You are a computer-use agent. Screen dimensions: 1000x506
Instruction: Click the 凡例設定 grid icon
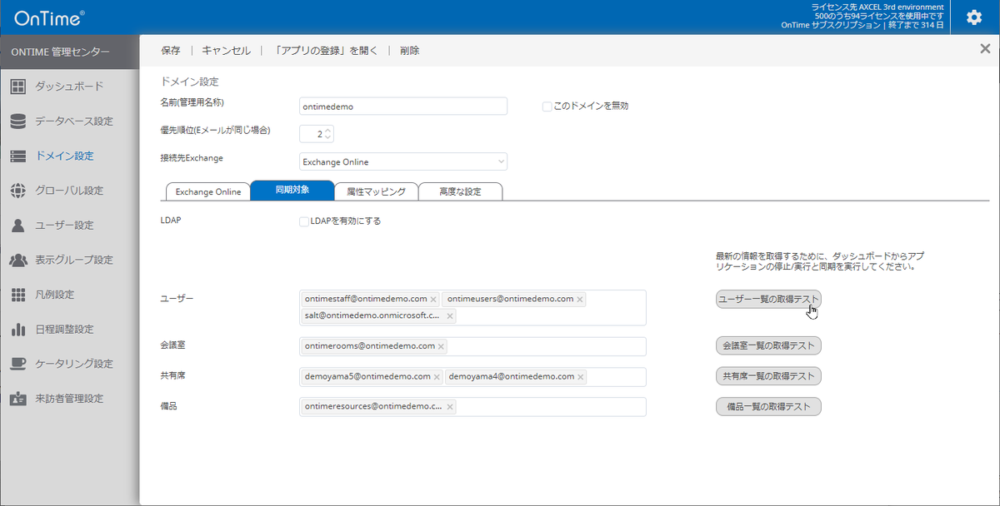coord(18,295)
